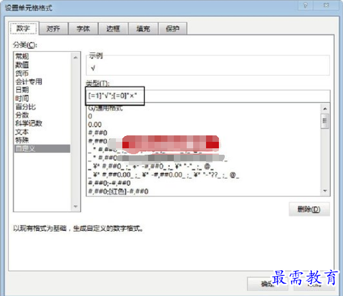Image resolution: width=343 pixels, height=296 pixels.
Task: Click category list scroll down arrow
Action: [x=76, y=206]
